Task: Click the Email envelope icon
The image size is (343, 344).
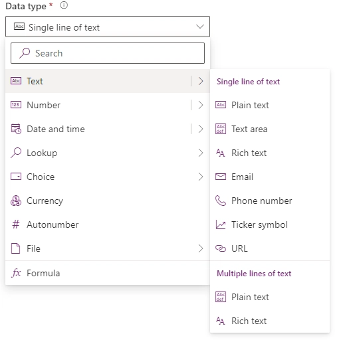Action: pos(221,177)
